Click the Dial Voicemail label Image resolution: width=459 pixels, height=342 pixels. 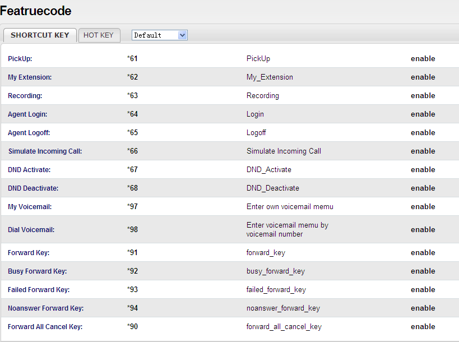pos(31,230)
